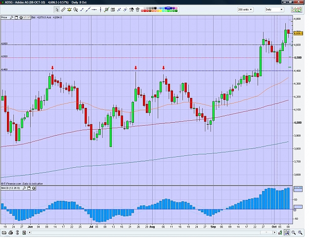Click the scrollbar right arrow
309x238 pixels.
click(x=274, y=233)
